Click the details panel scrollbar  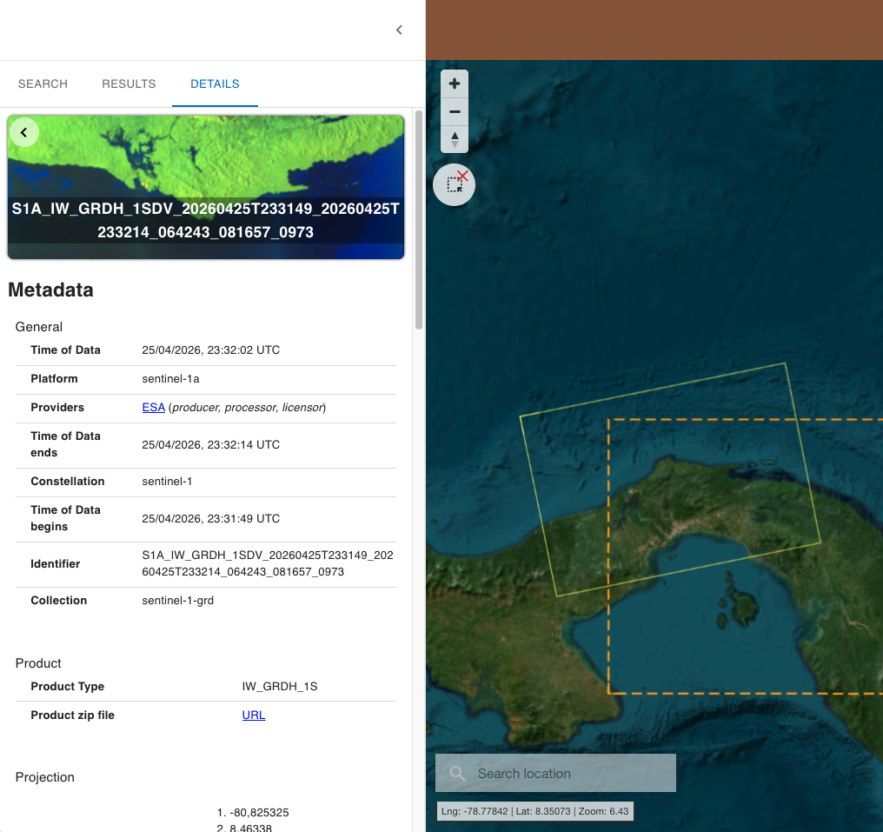418,220
